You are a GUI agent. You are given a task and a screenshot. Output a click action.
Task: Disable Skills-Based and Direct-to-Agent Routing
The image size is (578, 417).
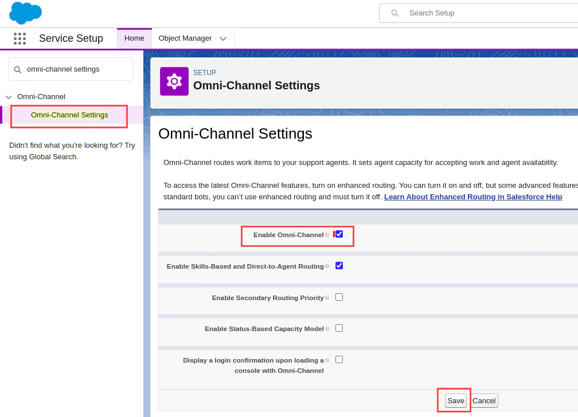338,265
